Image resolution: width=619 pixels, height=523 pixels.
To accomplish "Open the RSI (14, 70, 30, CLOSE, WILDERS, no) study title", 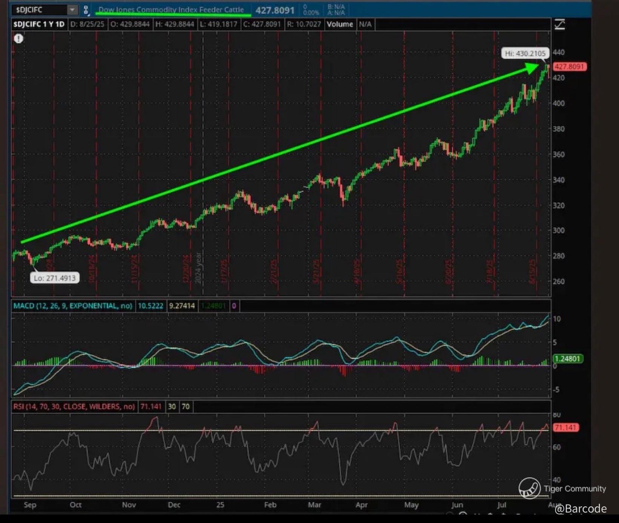I will coord(74,406).
